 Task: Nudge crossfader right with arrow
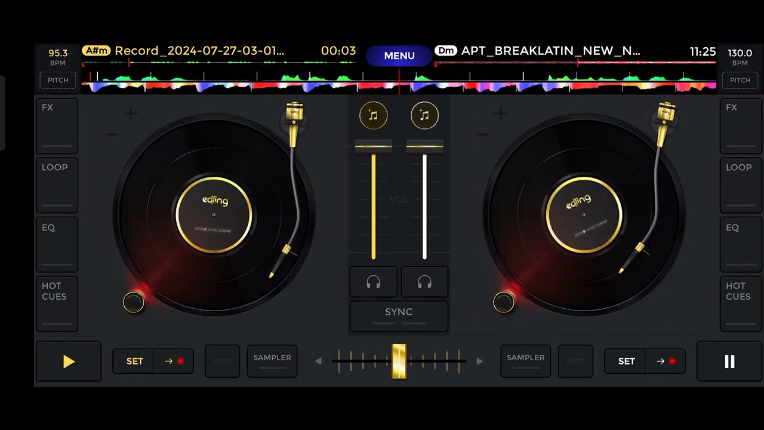pos(479,361)
